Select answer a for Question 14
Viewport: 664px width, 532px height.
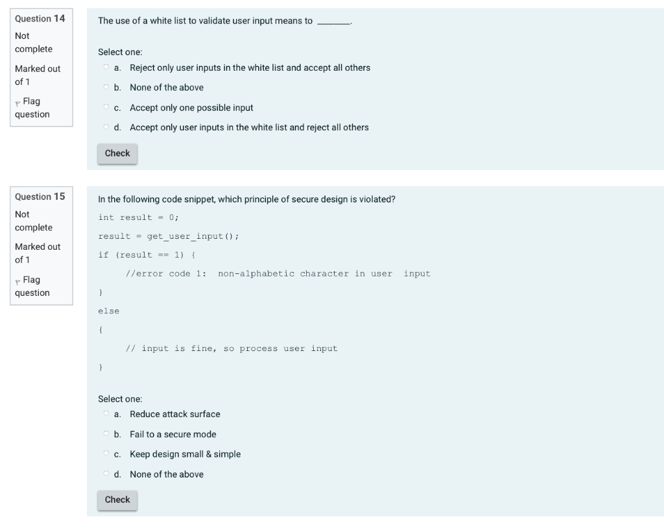(x=104, y=67)
